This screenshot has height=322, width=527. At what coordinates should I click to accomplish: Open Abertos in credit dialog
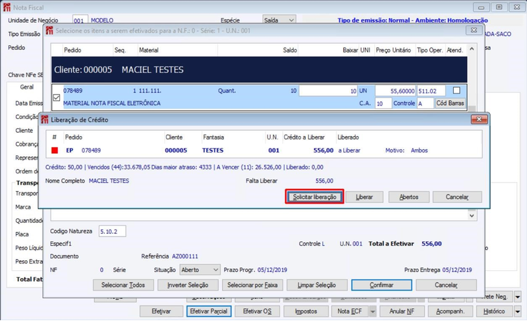coord(408,197)
